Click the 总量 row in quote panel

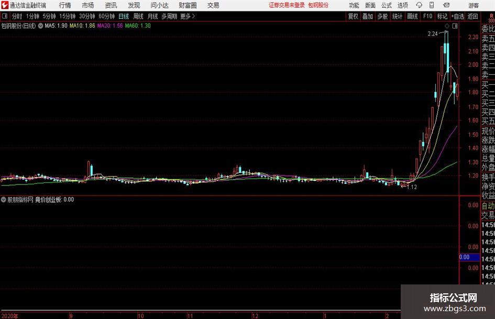pyautogui.click(x=488, y=158)
